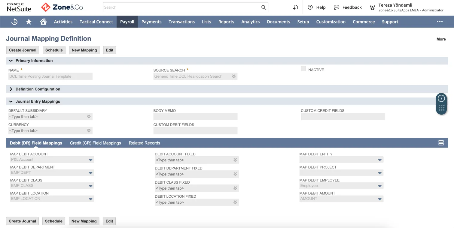Click into the global Search field

181,7
